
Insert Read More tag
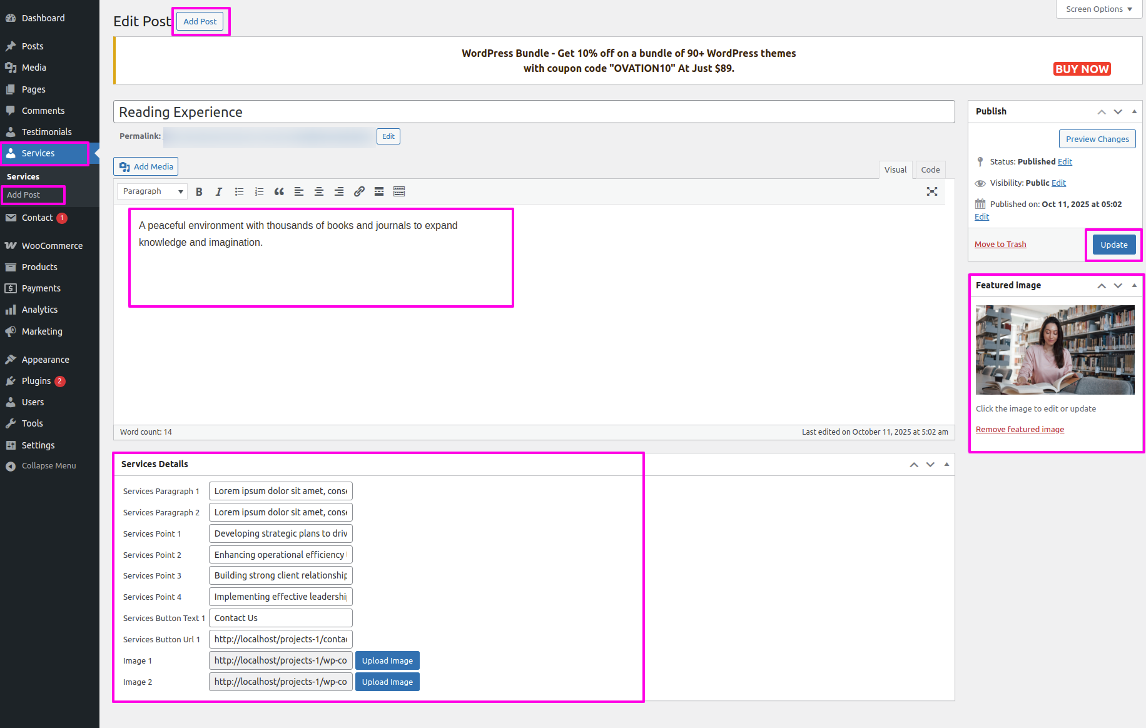[x=379, y=192]
